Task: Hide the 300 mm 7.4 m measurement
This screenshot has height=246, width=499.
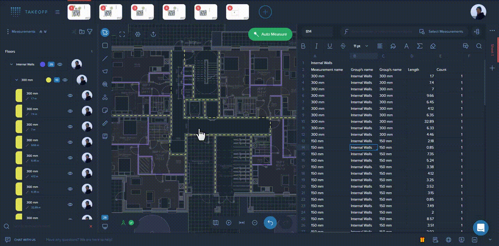Action: pos(70,111)
